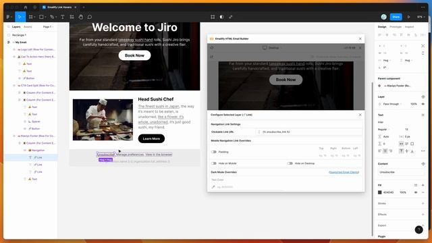Viewport: 432px width, 243px height.
Task: Add an effect with the plus icon
Action: [423, 215]
